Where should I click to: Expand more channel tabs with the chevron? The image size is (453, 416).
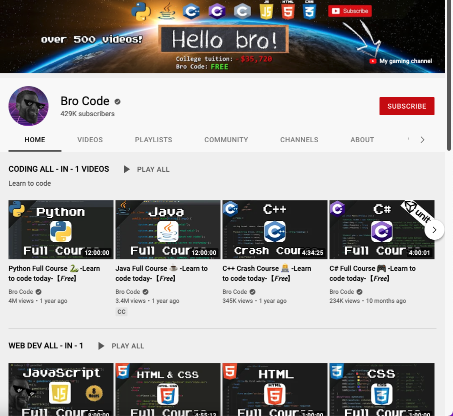pyautogui.click(x=422, y=140)
